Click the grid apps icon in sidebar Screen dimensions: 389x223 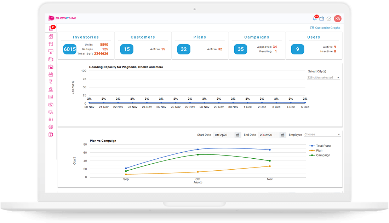tap(51, 119)
